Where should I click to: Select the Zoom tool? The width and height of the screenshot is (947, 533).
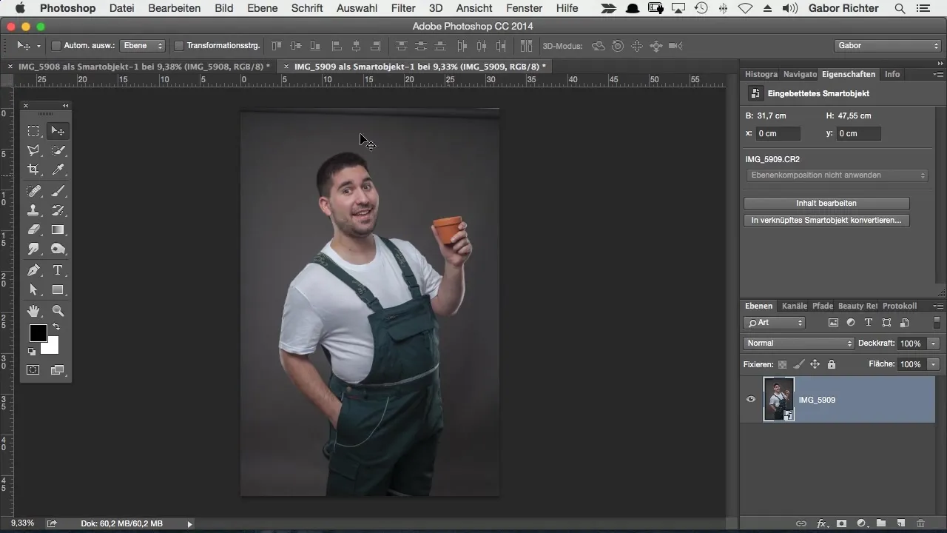[x=58, y=311]
